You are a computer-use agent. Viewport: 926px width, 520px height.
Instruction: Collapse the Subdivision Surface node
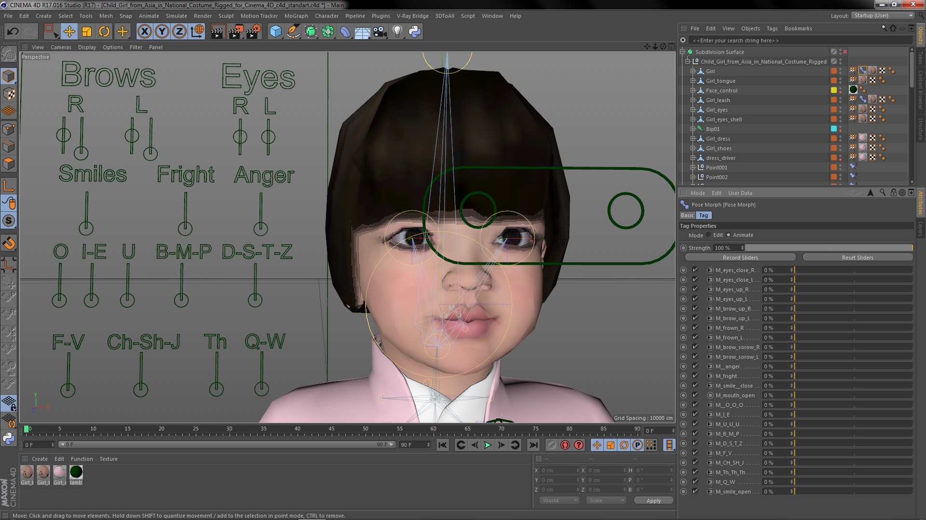(682, 52)
